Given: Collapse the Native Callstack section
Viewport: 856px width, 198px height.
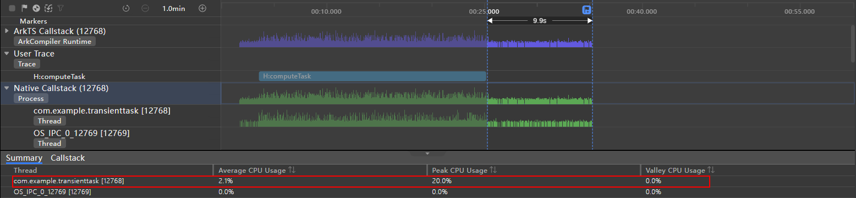Looking at the screenshot, I should point(7,88).
